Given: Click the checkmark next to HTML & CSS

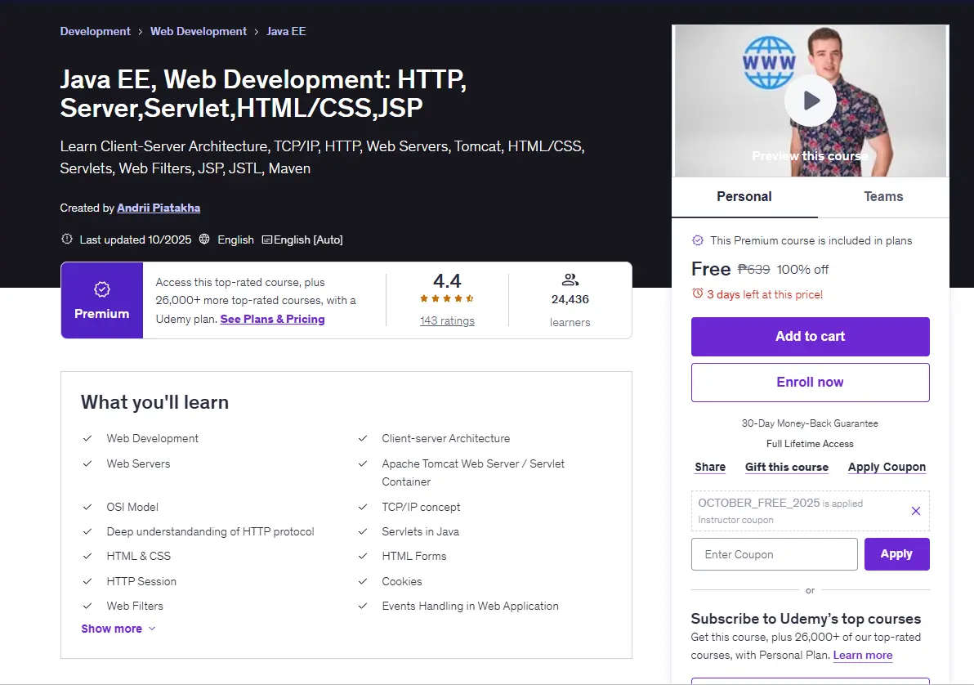Looking at the screenshot, I should 87,557.
